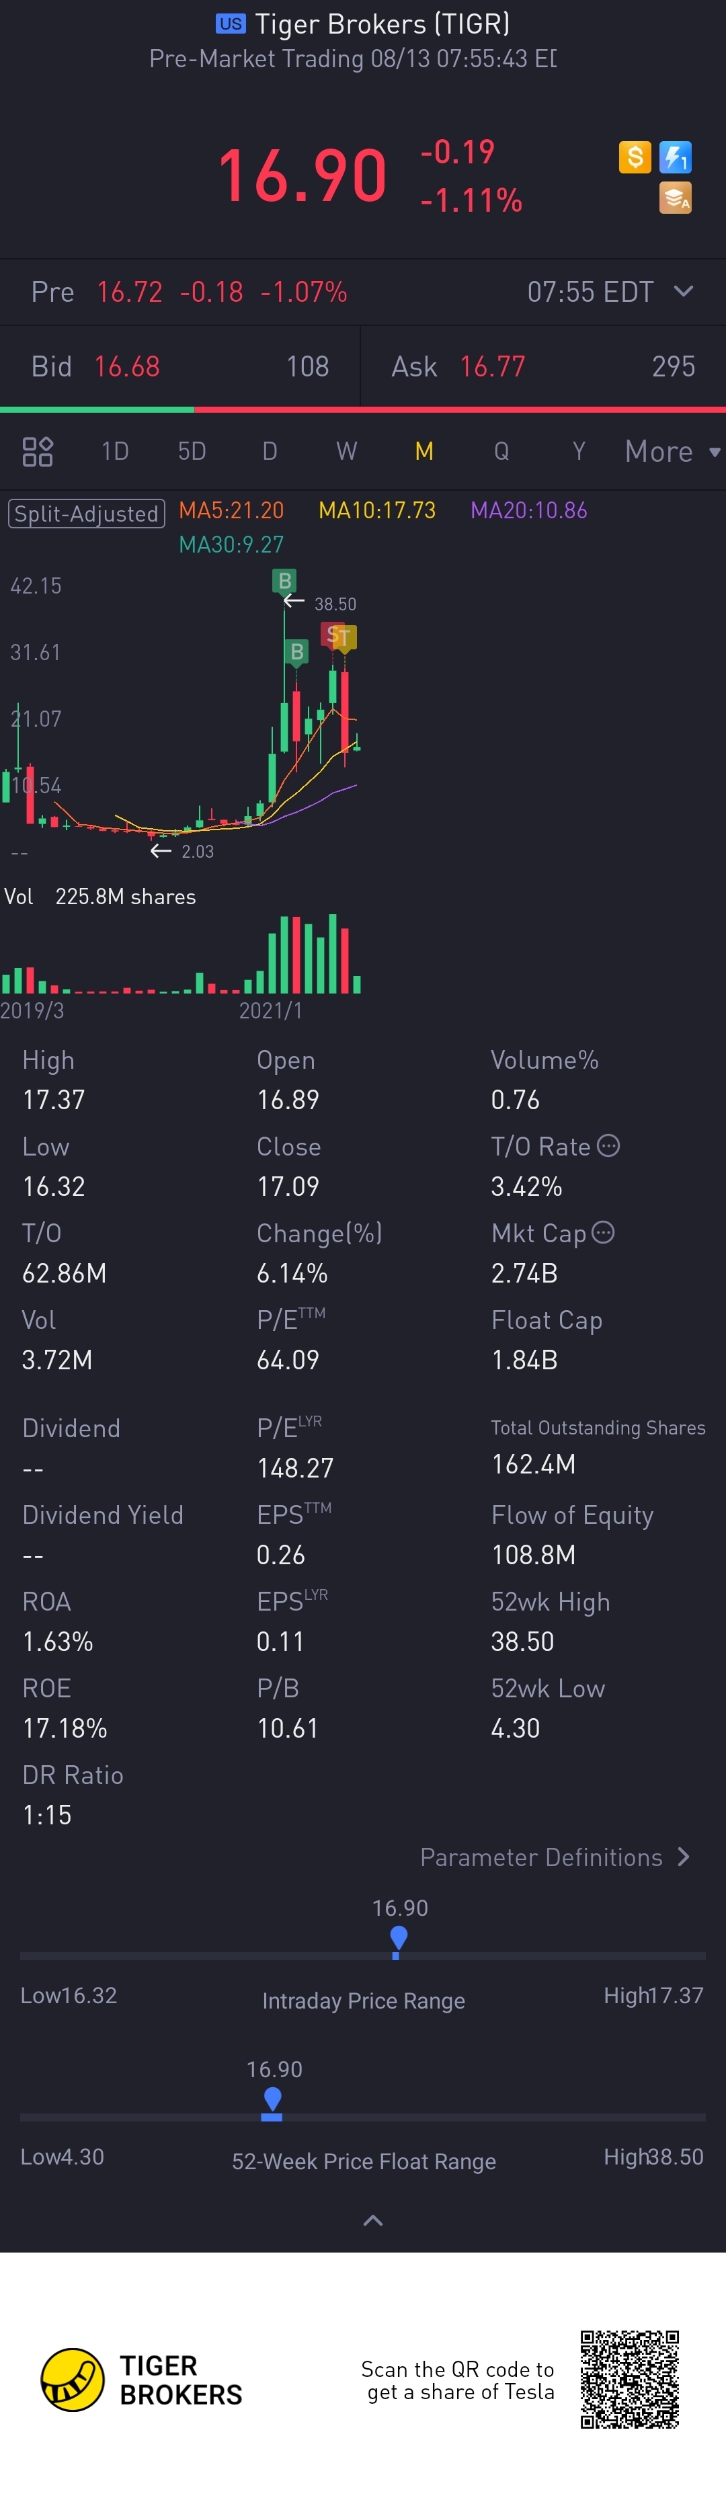Image resolution: width=726 pixels, height=2508 pixels.
Task: Tap the blue lightning bolt badge
Action: pyautogui.click(x=676, y=157)
